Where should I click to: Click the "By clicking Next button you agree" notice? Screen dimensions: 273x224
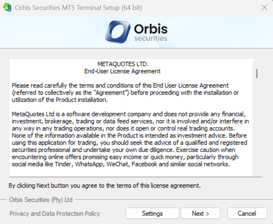(104, 186)
